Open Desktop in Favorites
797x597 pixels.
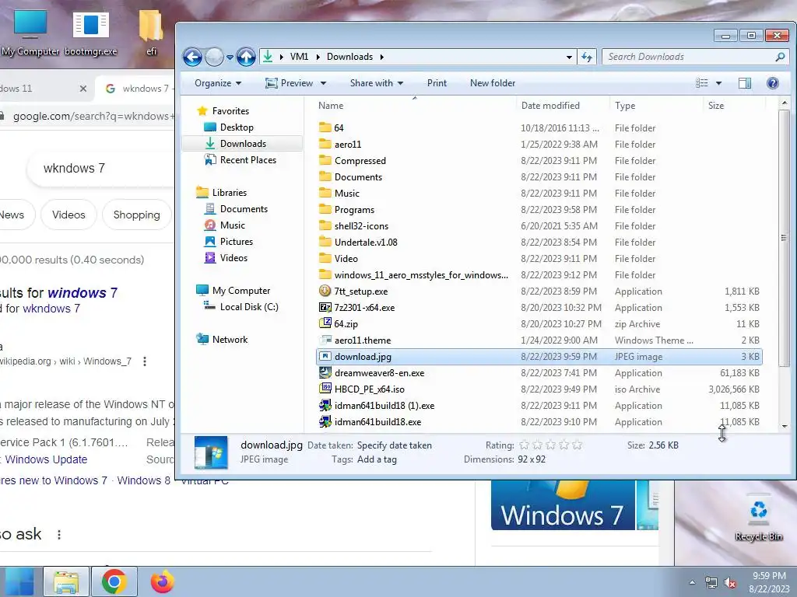237,127
